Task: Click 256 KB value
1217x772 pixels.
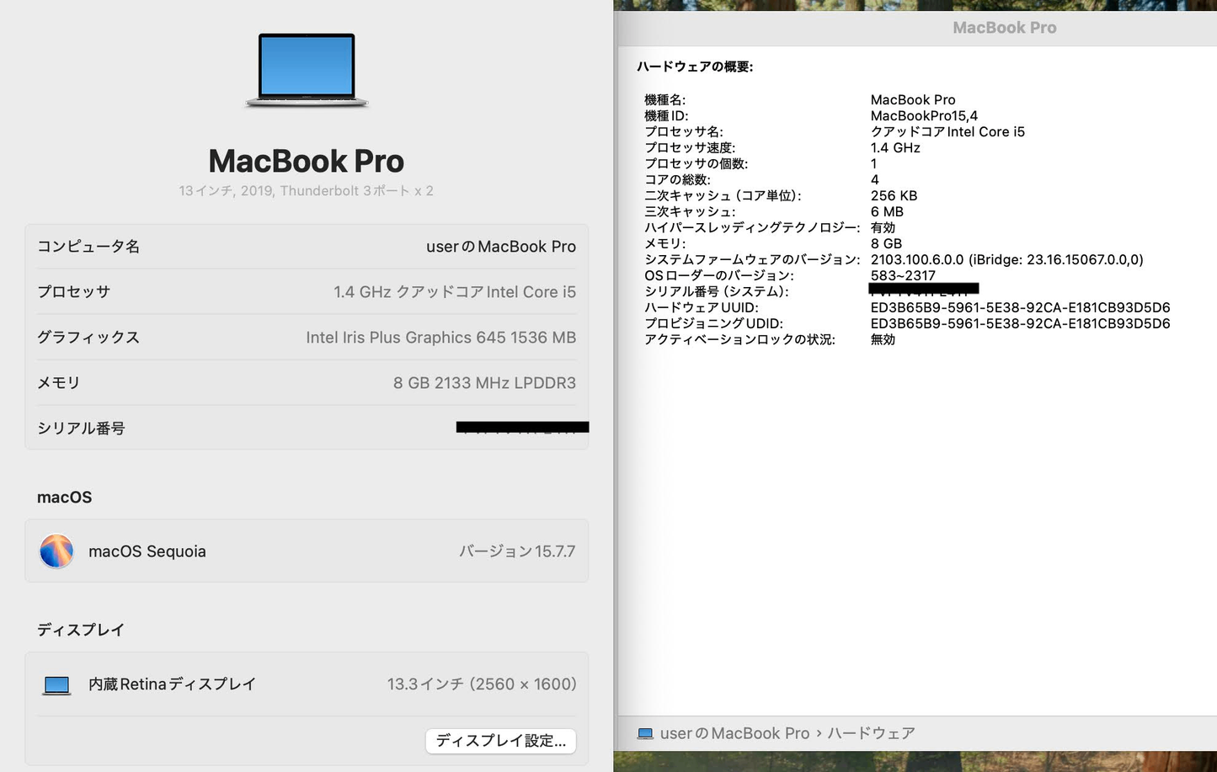Action: tap(894, 196)
